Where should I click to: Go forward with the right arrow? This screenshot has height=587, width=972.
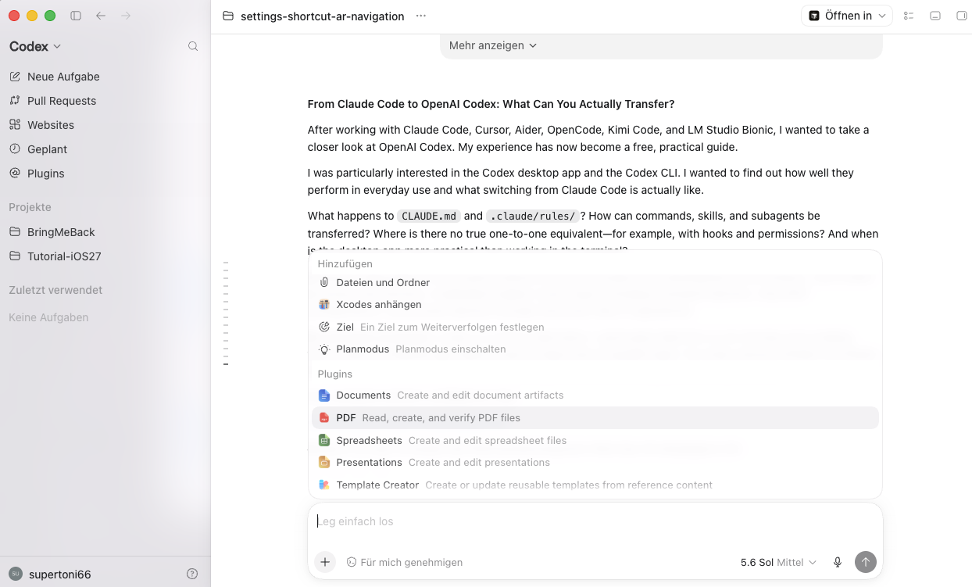coord(126,16)
